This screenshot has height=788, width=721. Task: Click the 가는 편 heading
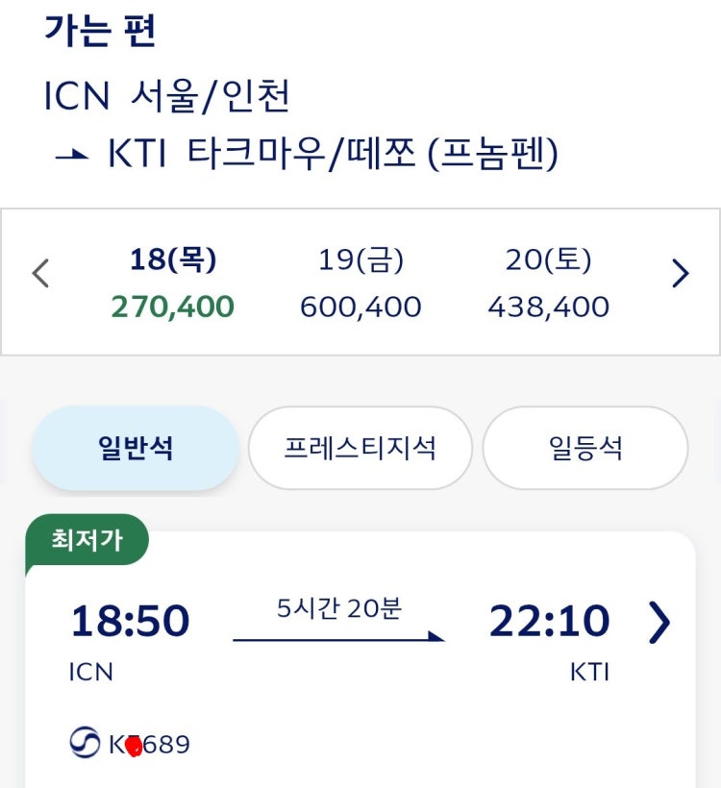tap(101, 31)
